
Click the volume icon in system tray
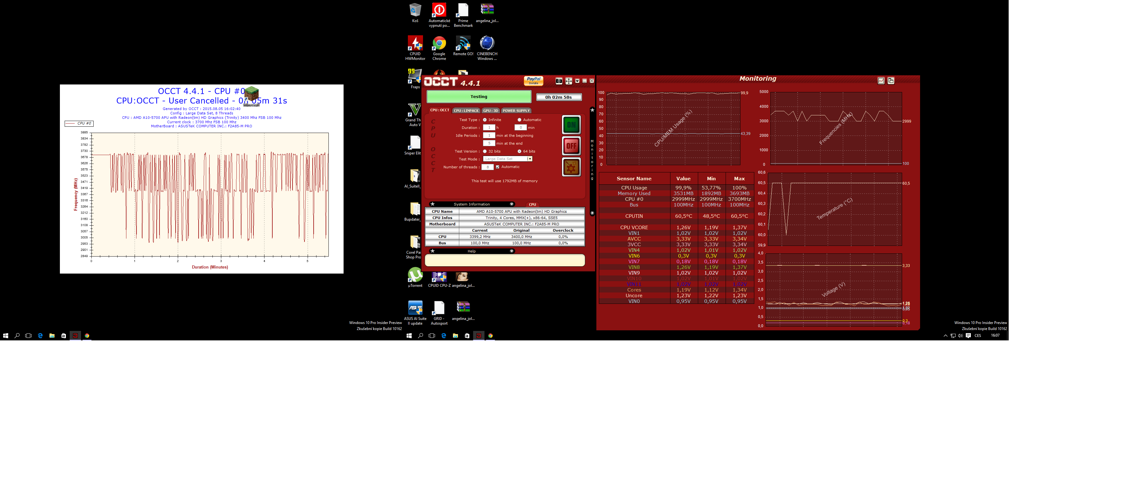tap(960, 336)
